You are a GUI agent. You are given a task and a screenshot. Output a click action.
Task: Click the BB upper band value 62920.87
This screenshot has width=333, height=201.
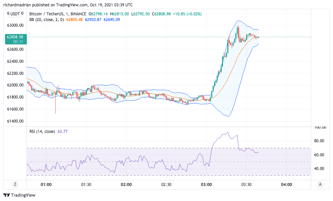[x=93, y=20]
